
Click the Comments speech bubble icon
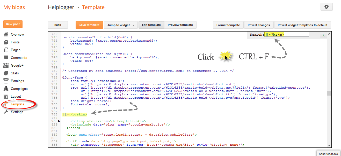coord(6,58)
